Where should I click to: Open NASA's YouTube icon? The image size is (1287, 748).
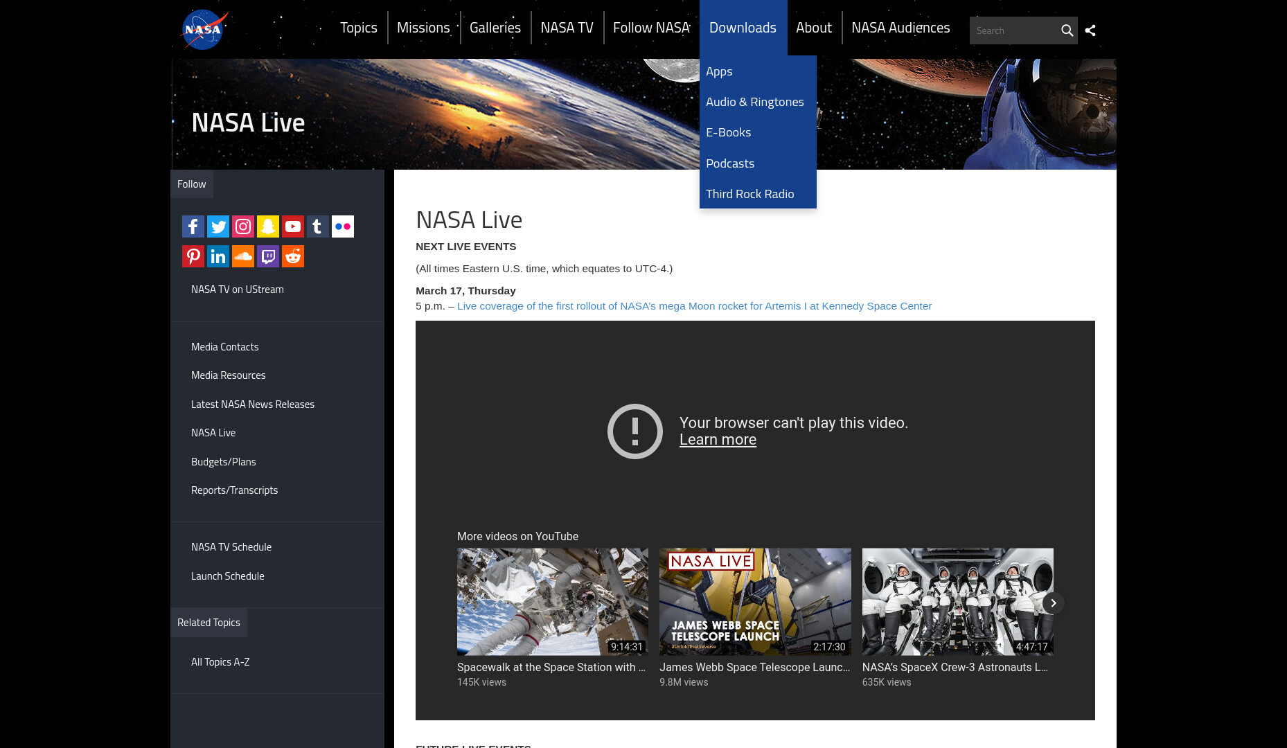pos(293,226)
